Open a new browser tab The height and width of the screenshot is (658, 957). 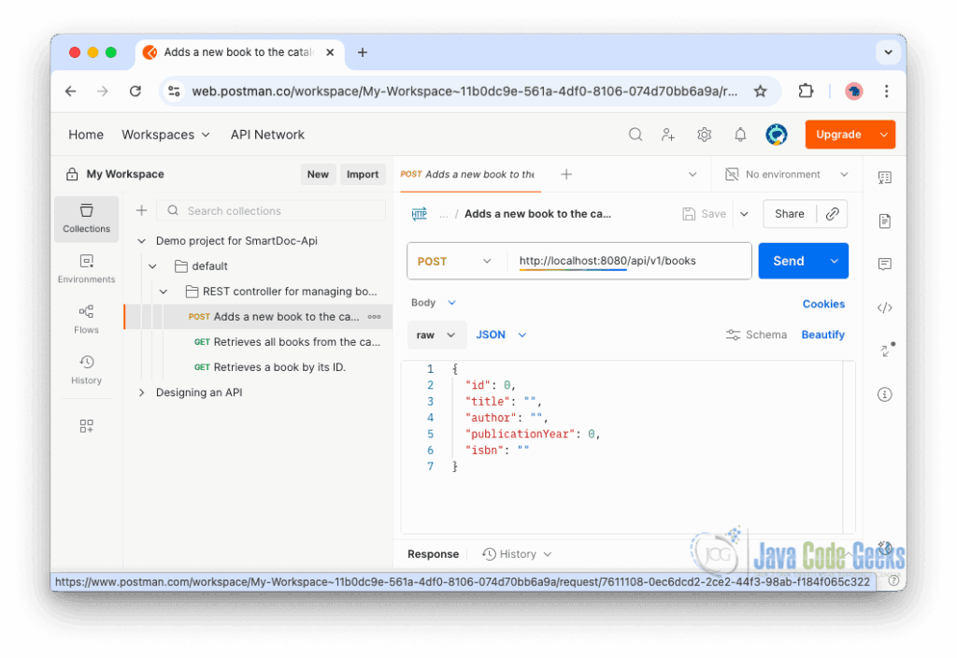click(363, 52)
